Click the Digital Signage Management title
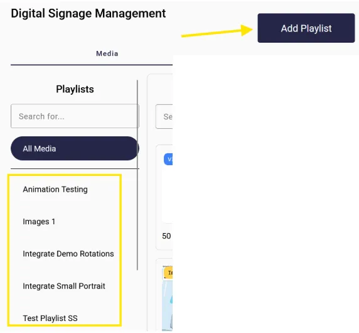 [x=88, y=13]
